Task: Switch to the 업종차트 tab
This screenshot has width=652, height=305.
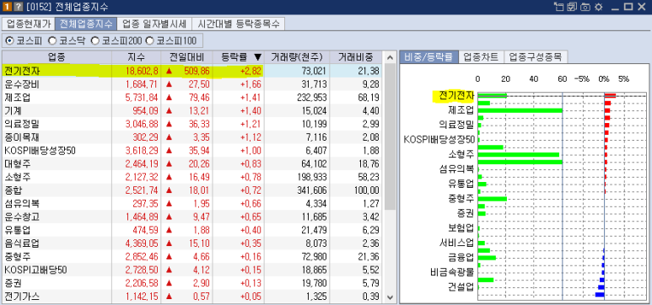Action: [481, 57]
